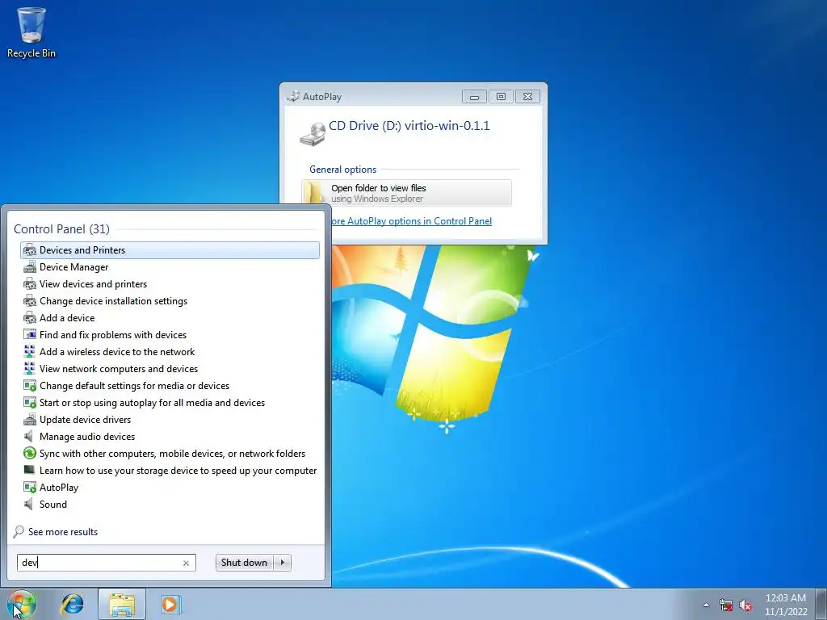
Task: Click the AutoPlay result icon
Action: pos(30,487)
